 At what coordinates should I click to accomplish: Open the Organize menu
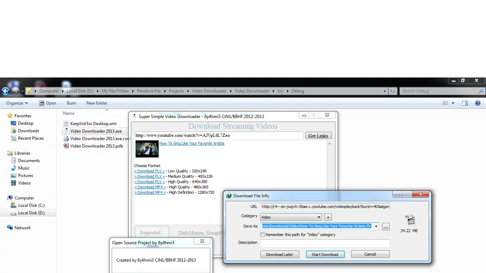pos(17,103)
